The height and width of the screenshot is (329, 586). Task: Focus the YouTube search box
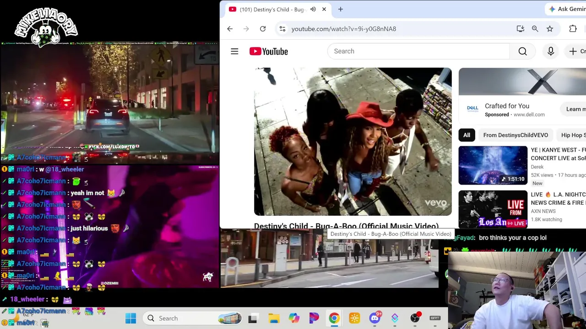[418, 51]
